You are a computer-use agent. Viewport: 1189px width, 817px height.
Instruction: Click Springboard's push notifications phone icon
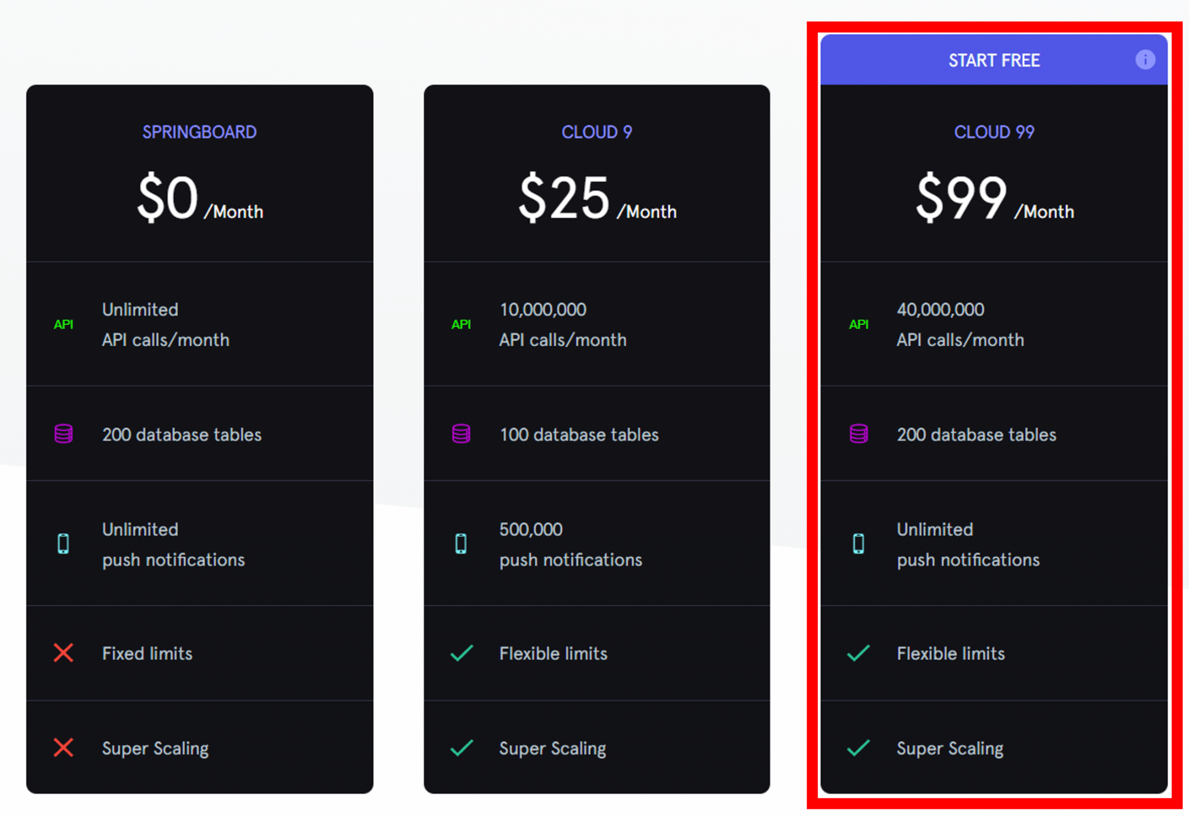[63, 544]
